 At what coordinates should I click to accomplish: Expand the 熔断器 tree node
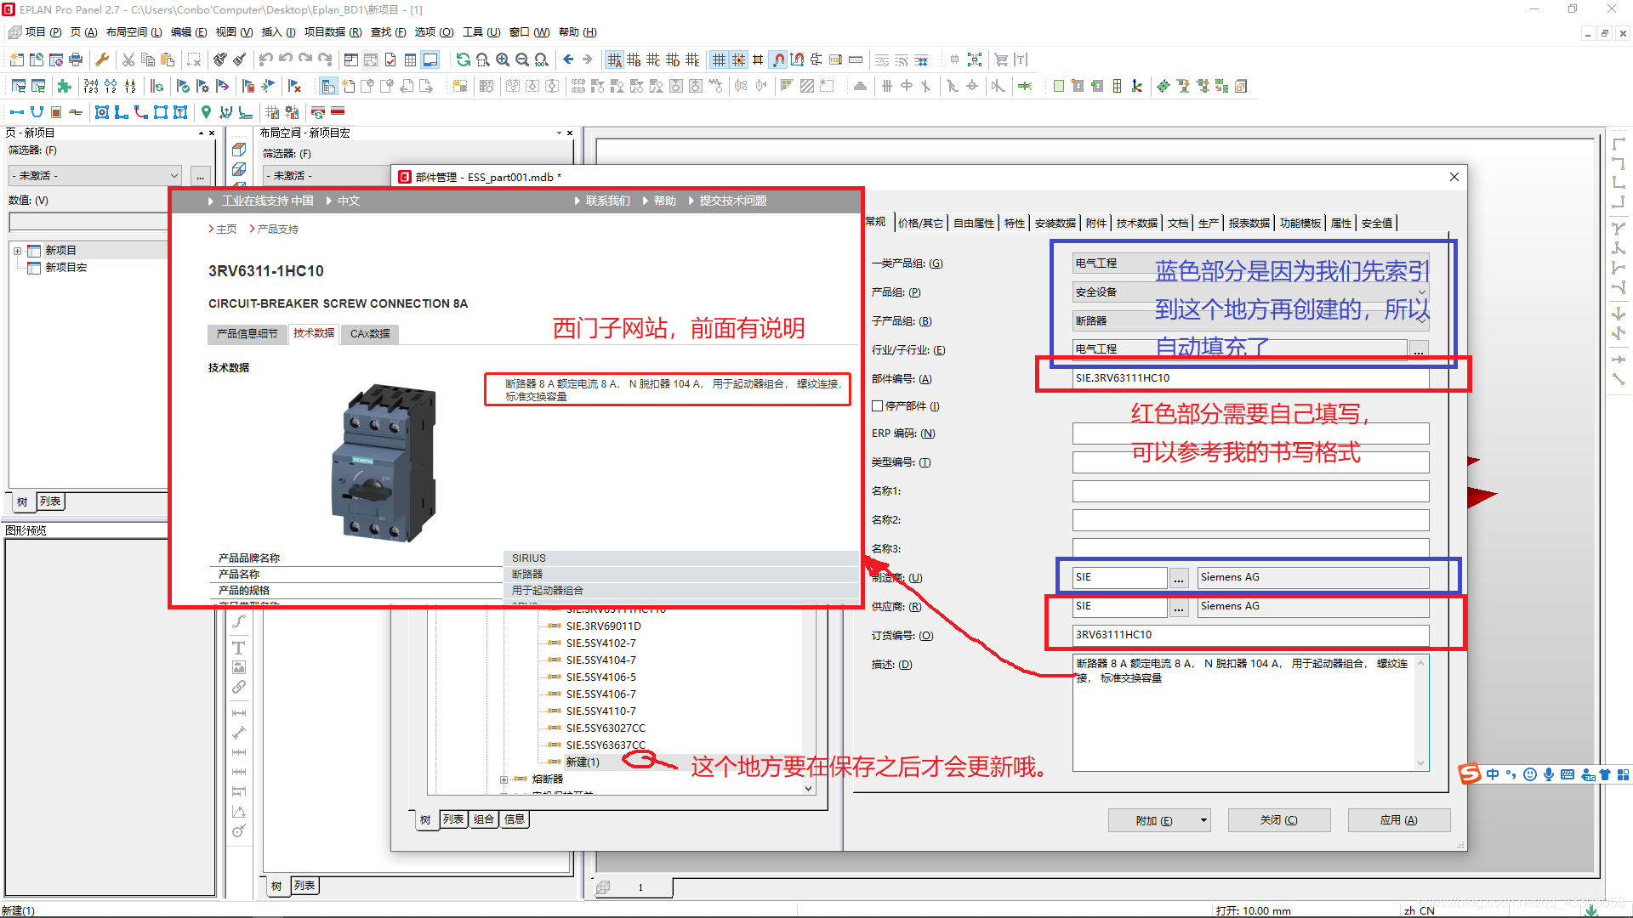(504, 779)
